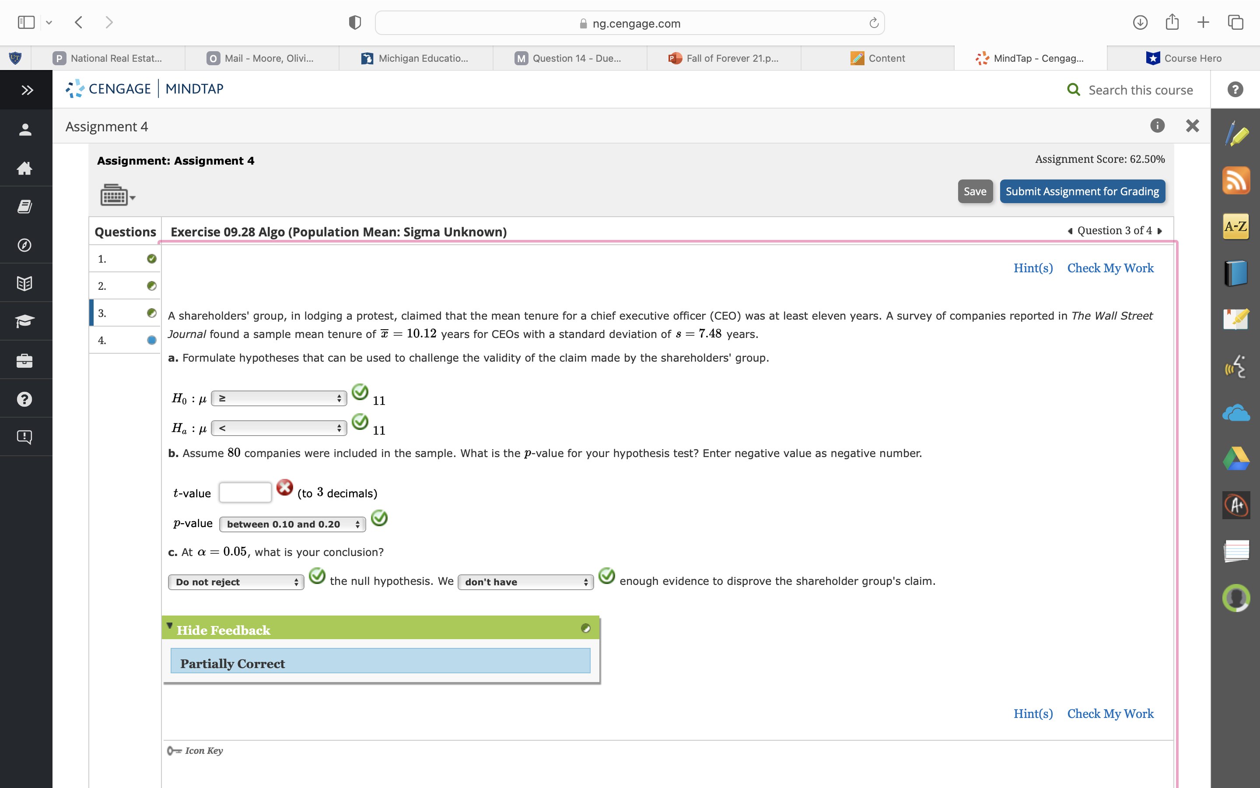Click Submit Assignment for Grading button
The height and width of the screenshot is (788, 1260).
1082,191
